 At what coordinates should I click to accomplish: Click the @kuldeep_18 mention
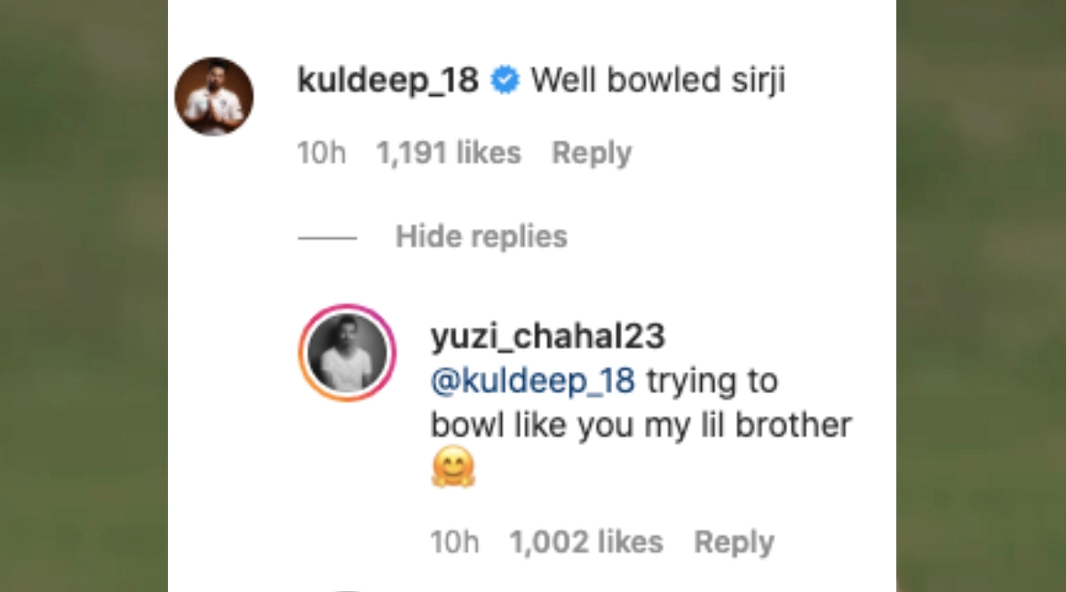pyautogui.click(x=533, y=381)
